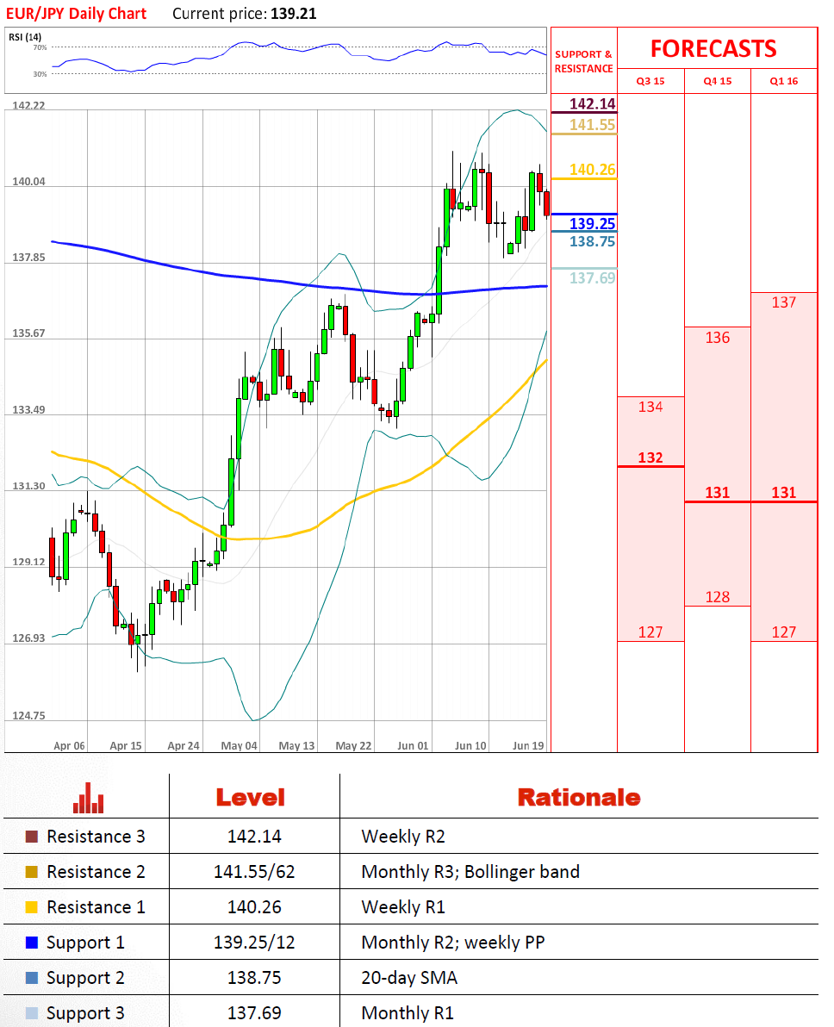Click the 'Apr 06' date axis label
Screen dimensions: 834x1027
pyautogui.click(x=69, y=745)
